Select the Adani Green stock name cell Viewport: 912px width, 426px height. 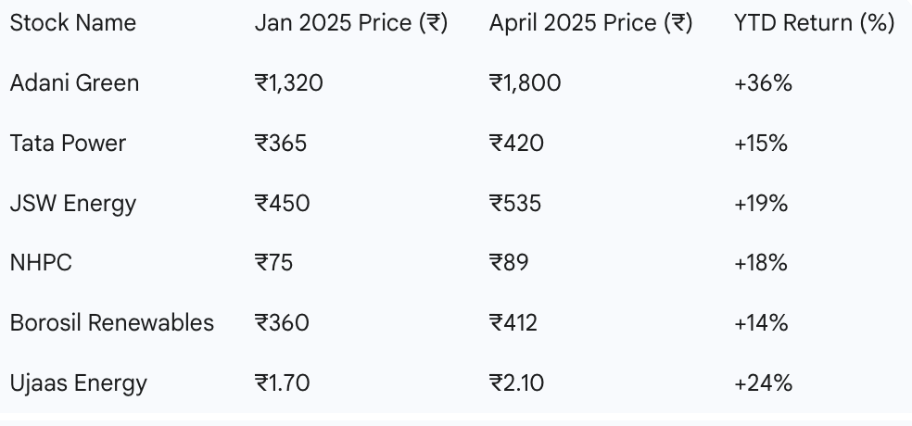point(74,83)
